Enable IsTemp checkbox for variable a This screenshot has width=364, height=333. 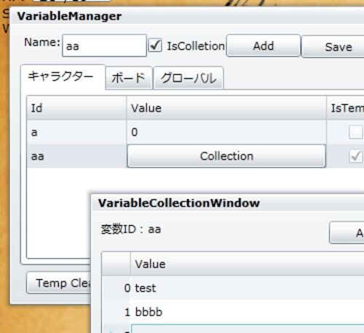(x=356, y=133)
